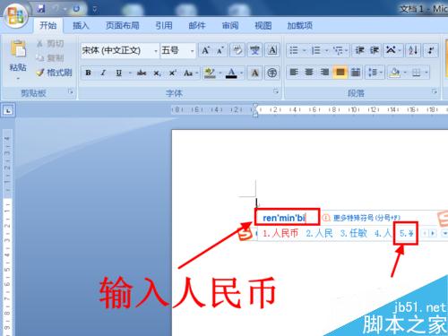Open the 页面布局 tab
This screenshot has width=448, height=336.
[x=123, y=26]
